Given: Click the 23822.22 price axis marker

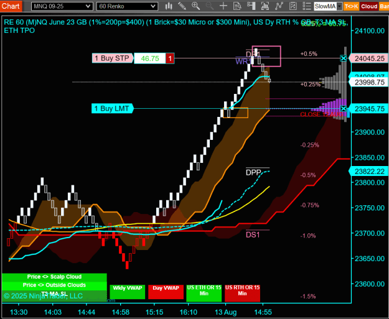Looking at the screenshot, I should [x=368, y=172].
